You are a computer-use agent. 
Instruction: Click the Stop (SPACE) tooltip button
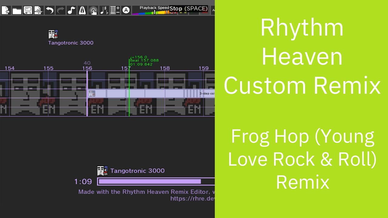pos(189,8)
